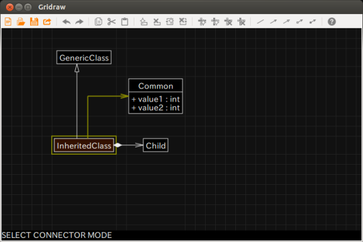
Task: Select the Common class header
Action: pos(155,85)
